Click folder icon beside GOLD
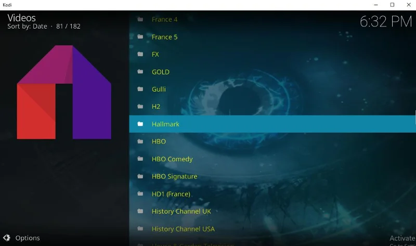The image size is (416, 246). (x=140, y=71)
